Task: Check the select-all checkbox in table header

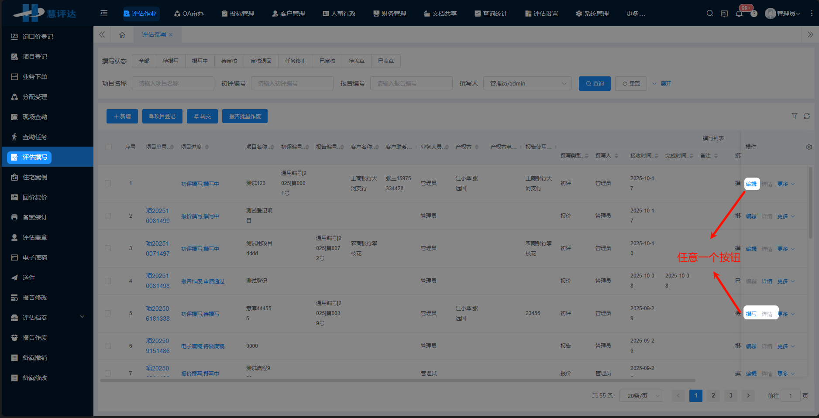Action: 108,147
